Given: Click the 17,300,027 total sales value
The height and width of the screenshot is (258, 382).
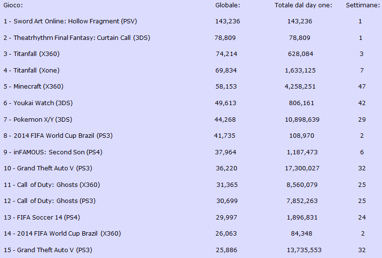Looking at the screenshot, I should (302, 168).
